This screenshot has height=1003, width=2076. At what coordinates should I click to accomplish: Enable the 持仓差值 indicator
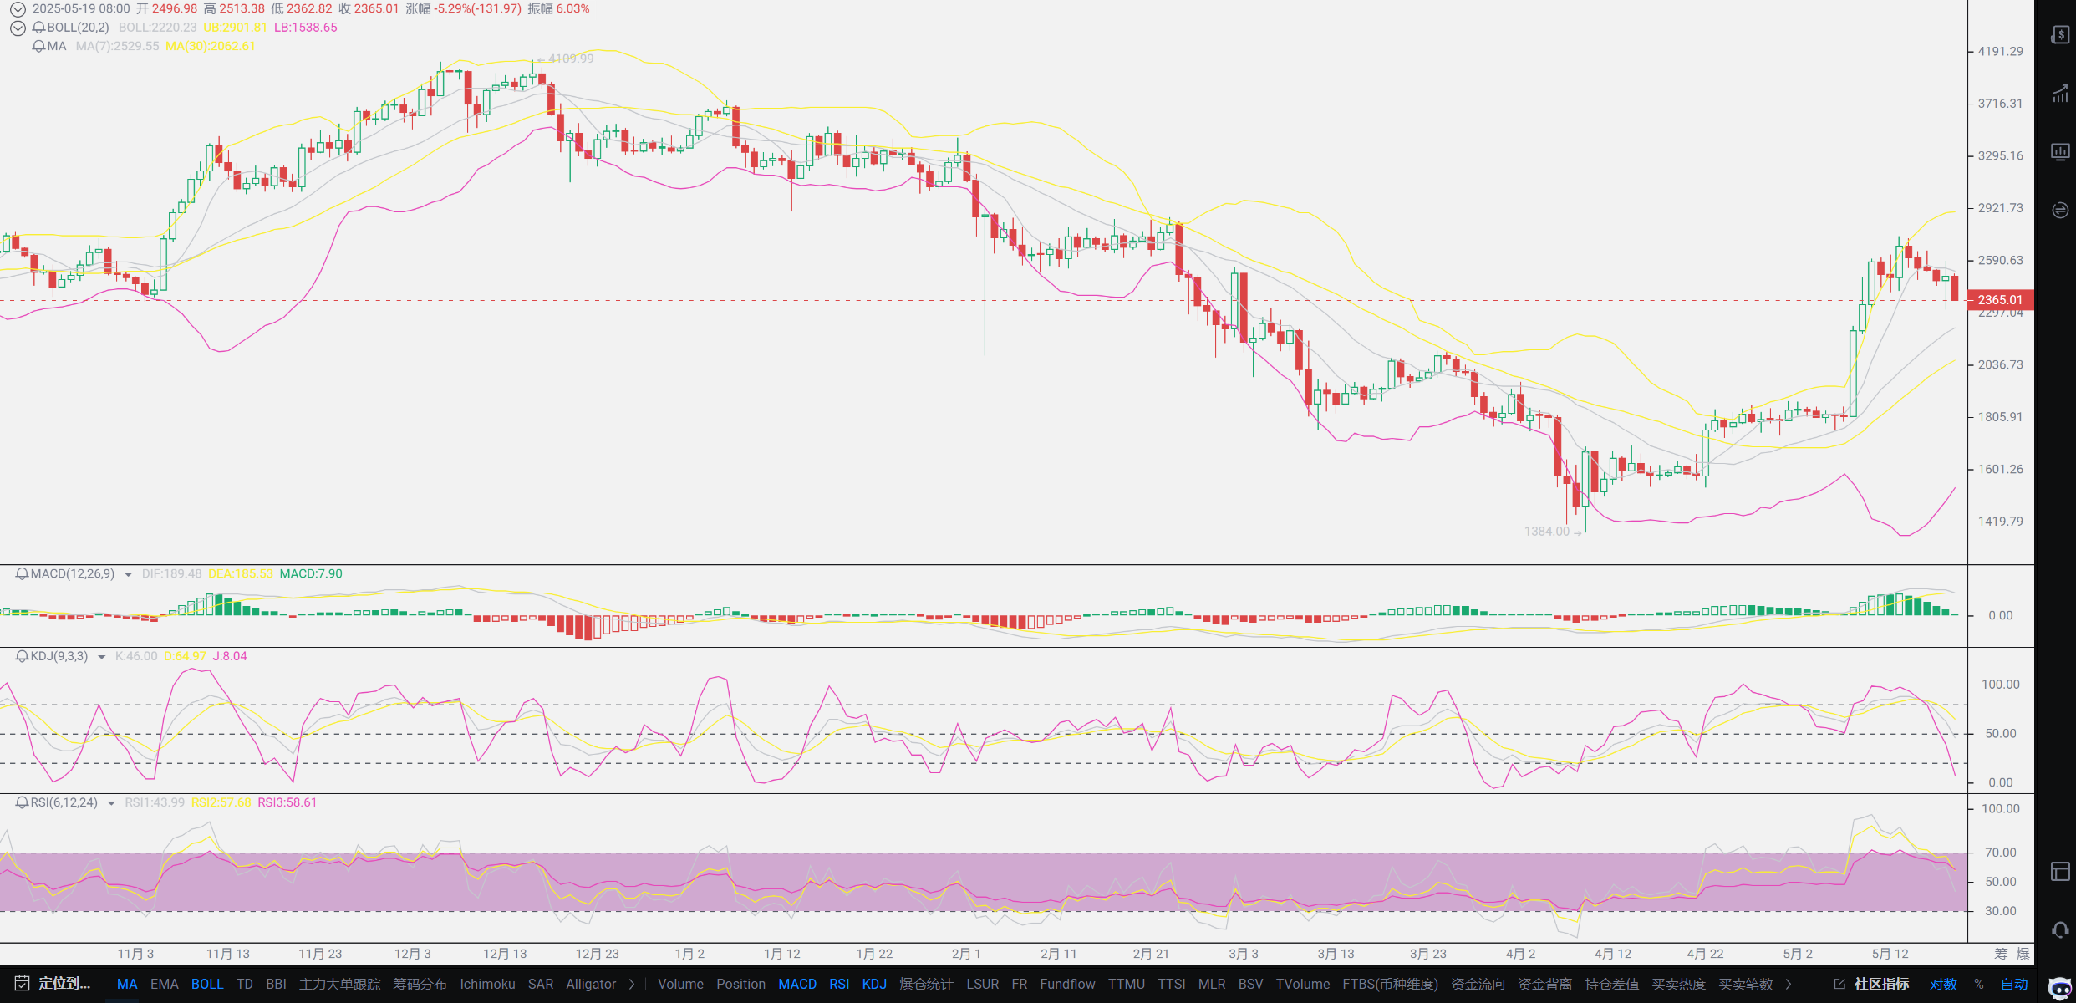pyautogui.click(x=1612, y=985)
